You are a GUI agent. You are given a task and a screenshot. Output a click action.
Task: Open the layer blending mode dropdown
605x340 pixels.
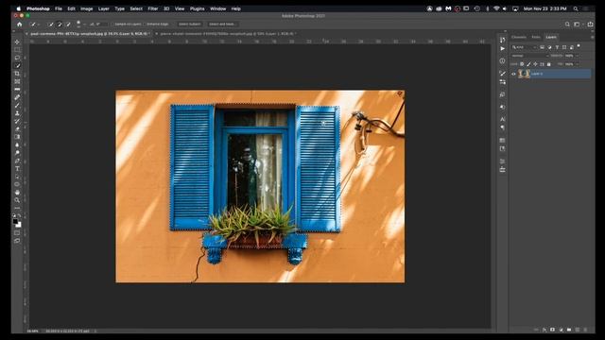529,56
